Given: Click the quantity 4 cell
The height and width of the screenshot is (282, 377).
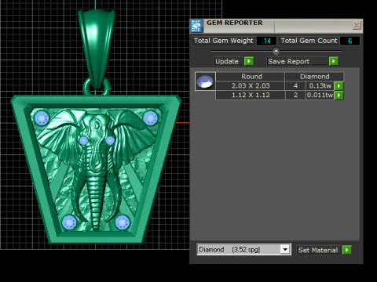Looking at the screenshot, I should click(295, 85).
